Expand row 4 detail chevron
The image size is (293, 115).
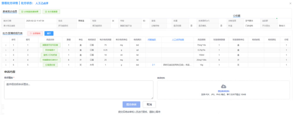(x=6, y=60)
